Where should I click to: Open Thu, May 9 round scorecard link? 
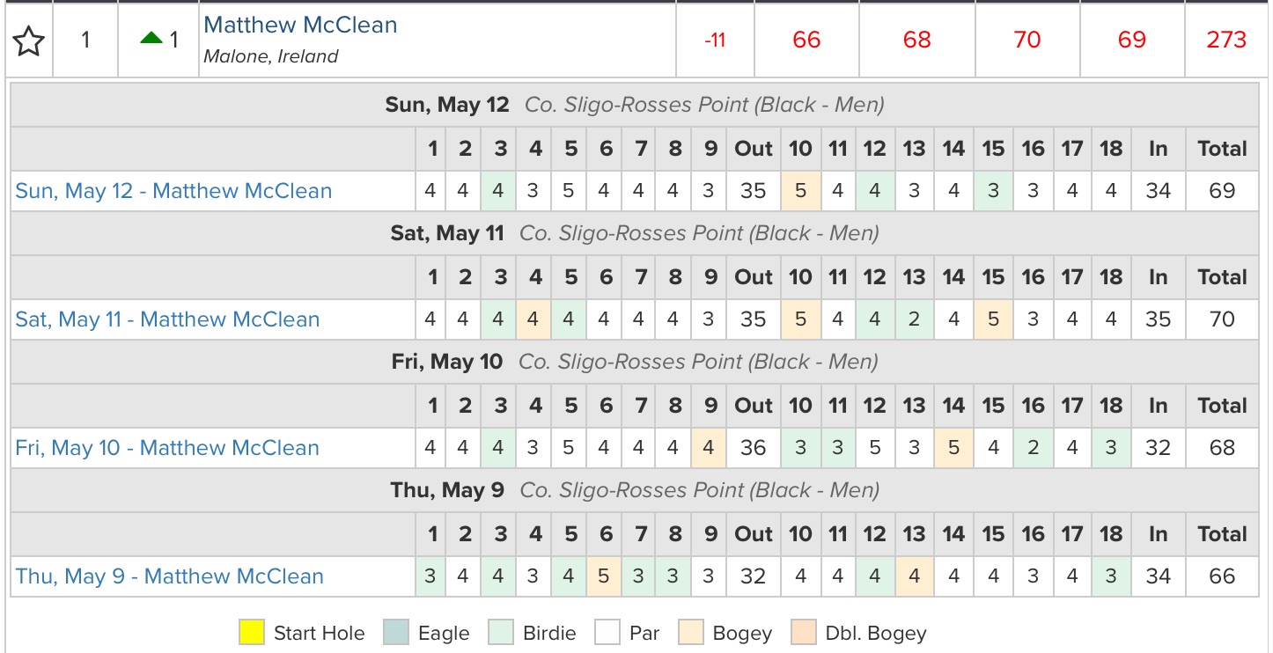(169, 576)
